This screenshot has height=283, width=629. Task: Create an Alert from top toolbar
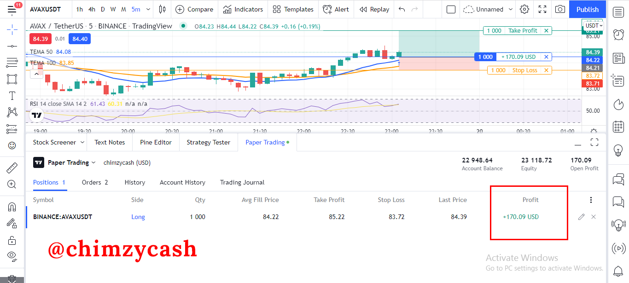[x=336, y=9]
